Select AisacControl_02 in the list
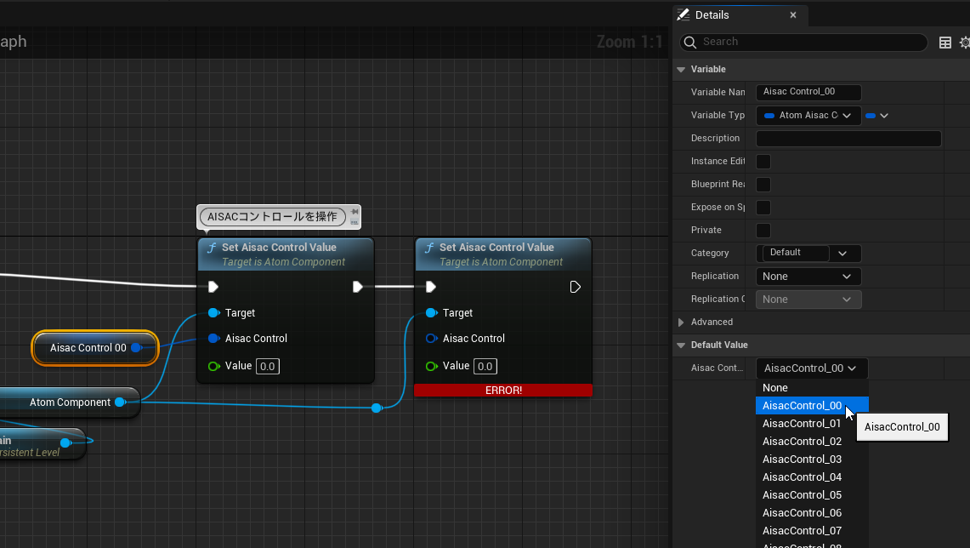 [x=812, y=442]
